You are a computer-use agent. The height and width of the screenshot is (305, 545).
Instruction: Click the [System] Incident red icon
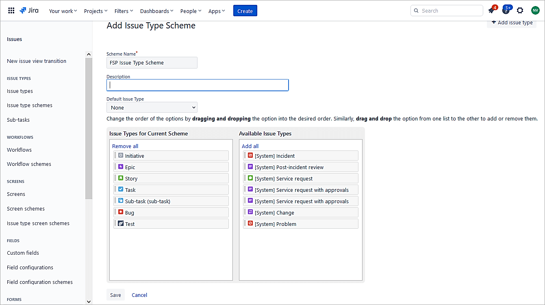(x=250, y=155)
